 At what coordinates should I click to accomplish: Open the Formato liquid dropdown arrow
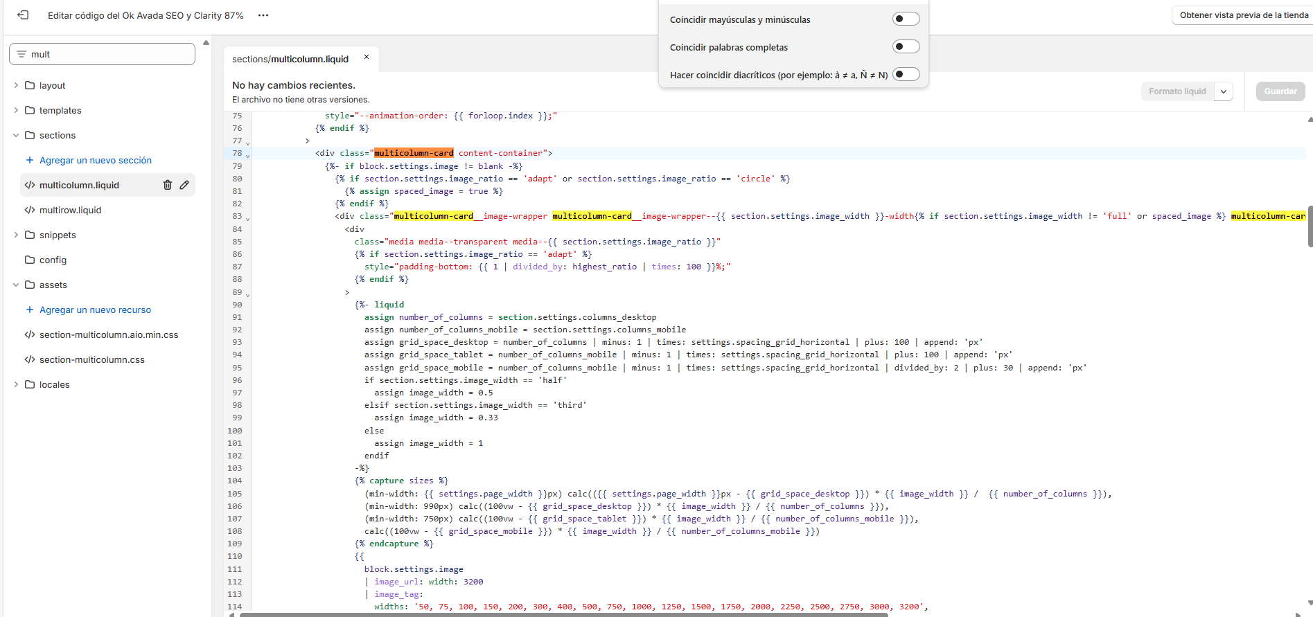tap(1224, 91)
